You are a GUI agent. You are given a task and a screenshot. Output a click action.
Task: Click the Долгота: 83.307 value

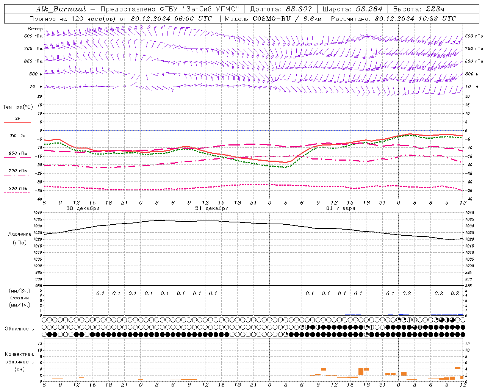(x=281, y=9)
